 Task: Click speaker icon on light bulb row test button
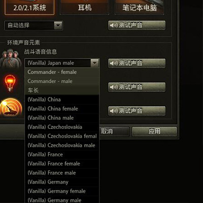pos(114,87)
